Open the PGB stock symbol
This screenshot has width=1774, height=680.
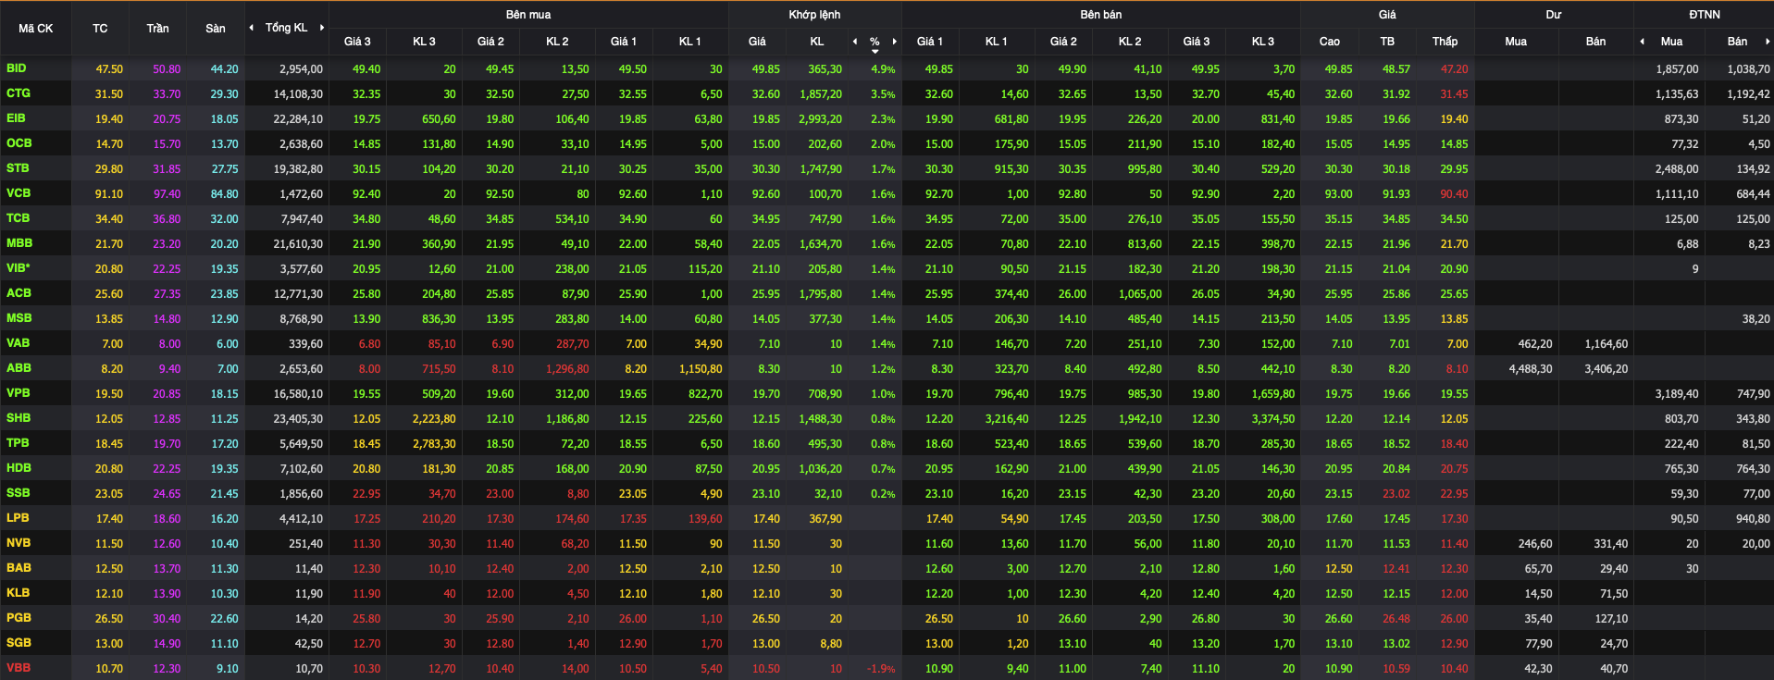coord(19,618)
